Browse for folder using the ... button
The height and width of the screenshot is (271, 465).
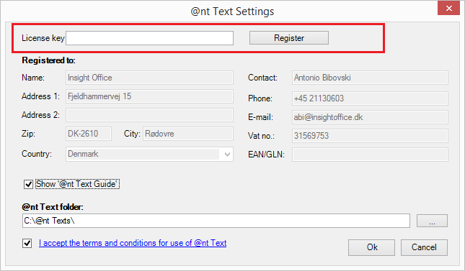432,221
